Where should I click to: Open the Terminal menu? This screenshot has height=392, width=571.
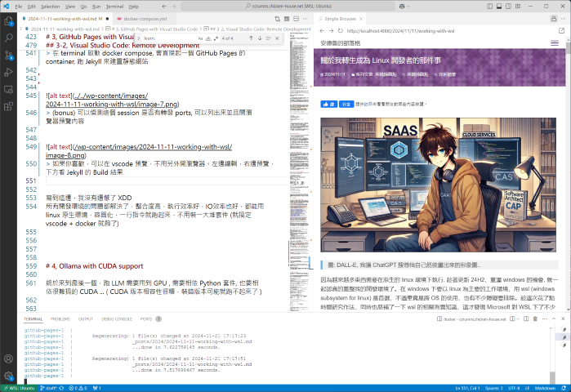coord(114,7)
